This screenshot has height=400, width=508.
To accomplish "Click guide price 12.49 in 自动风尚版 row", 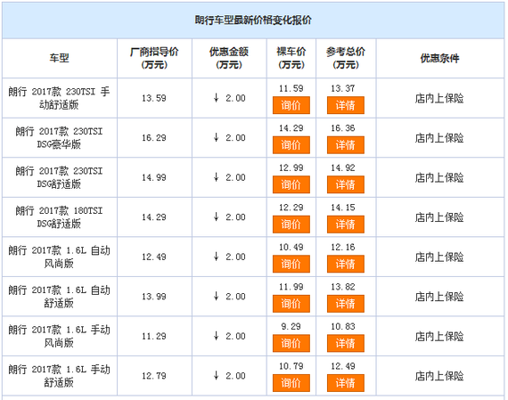I will click(x=154, y=257).
